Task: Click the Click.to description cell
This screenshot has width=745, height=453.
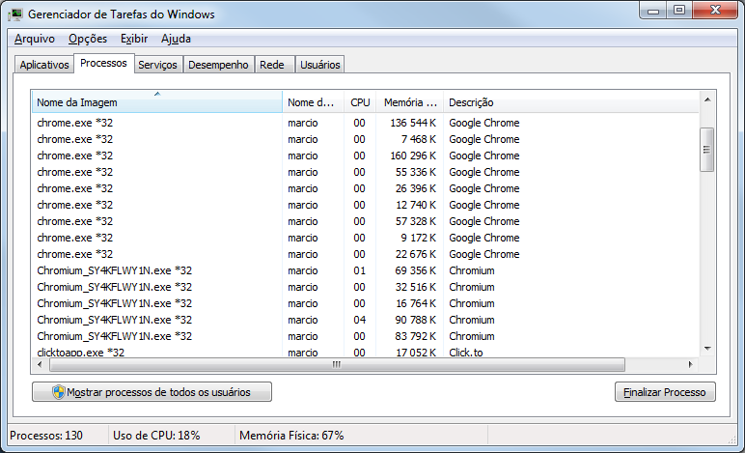Action: tap(465, 353)
